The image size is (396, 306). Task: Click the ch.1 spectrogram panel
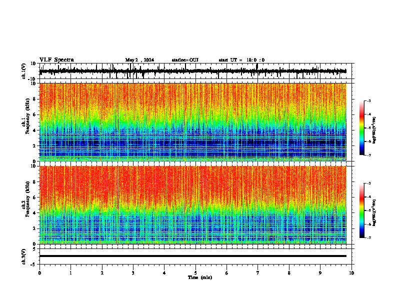[x=192, y=122]
